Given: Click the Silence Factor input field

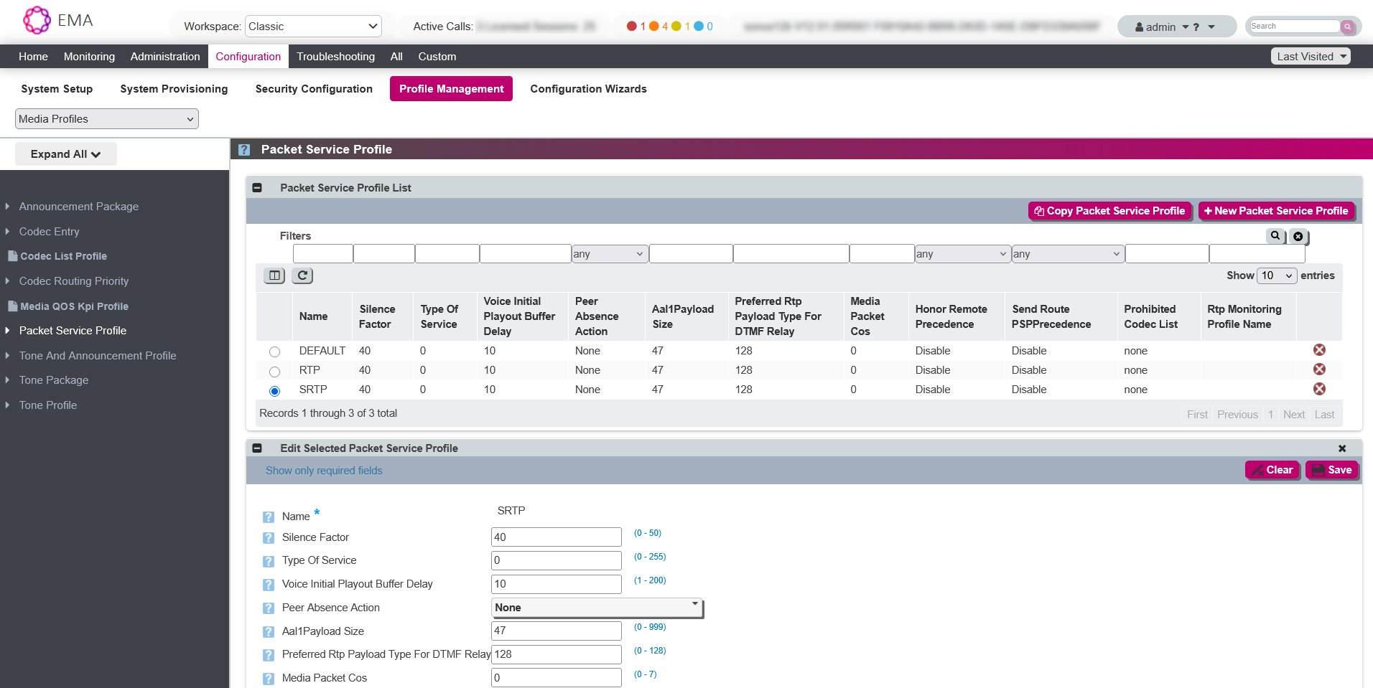Looking at the screenshot, I should 556,537.
